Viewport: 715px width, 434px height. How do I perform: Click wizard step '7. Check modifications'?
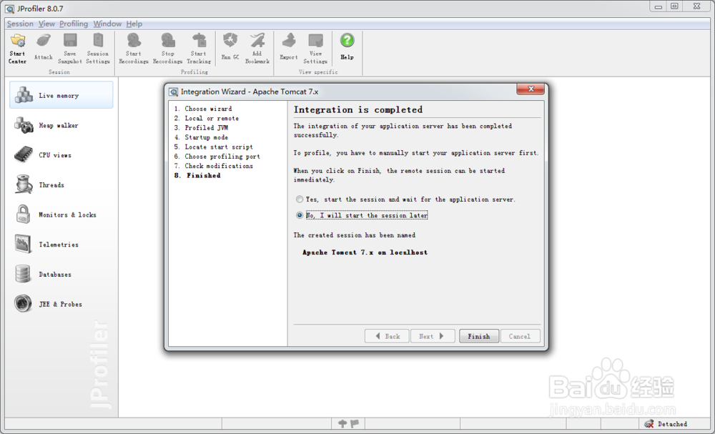point(213,166)
